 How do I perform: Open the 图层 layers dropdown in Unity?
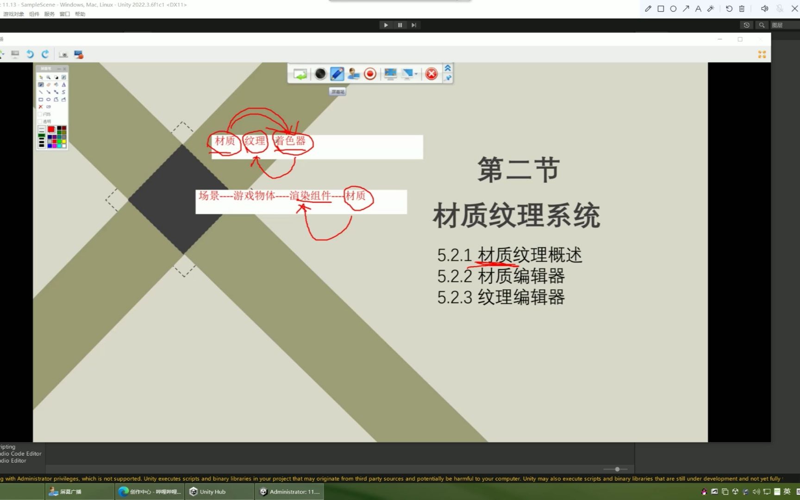point(785,25)
